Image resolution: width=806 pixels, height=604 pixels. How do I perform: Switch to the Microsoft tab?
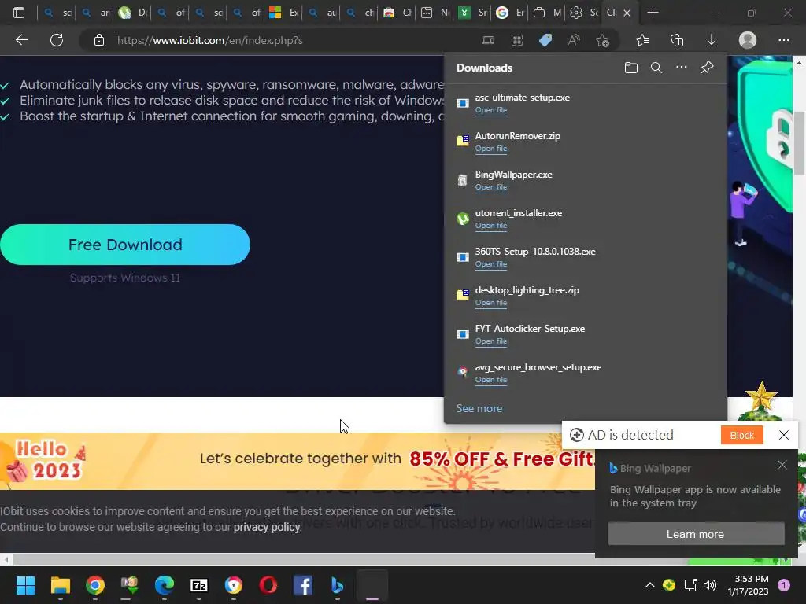[x=283, y=13]
